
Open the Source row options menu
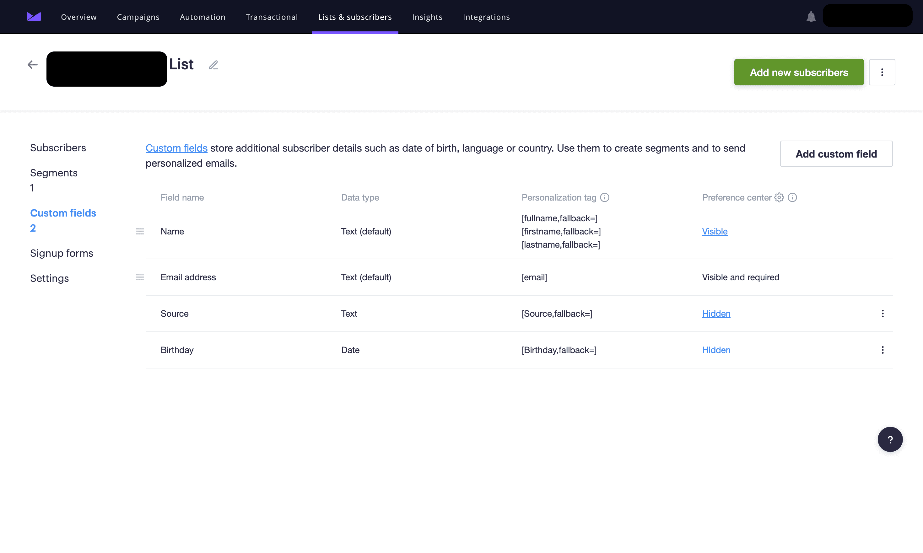point(883,314)
